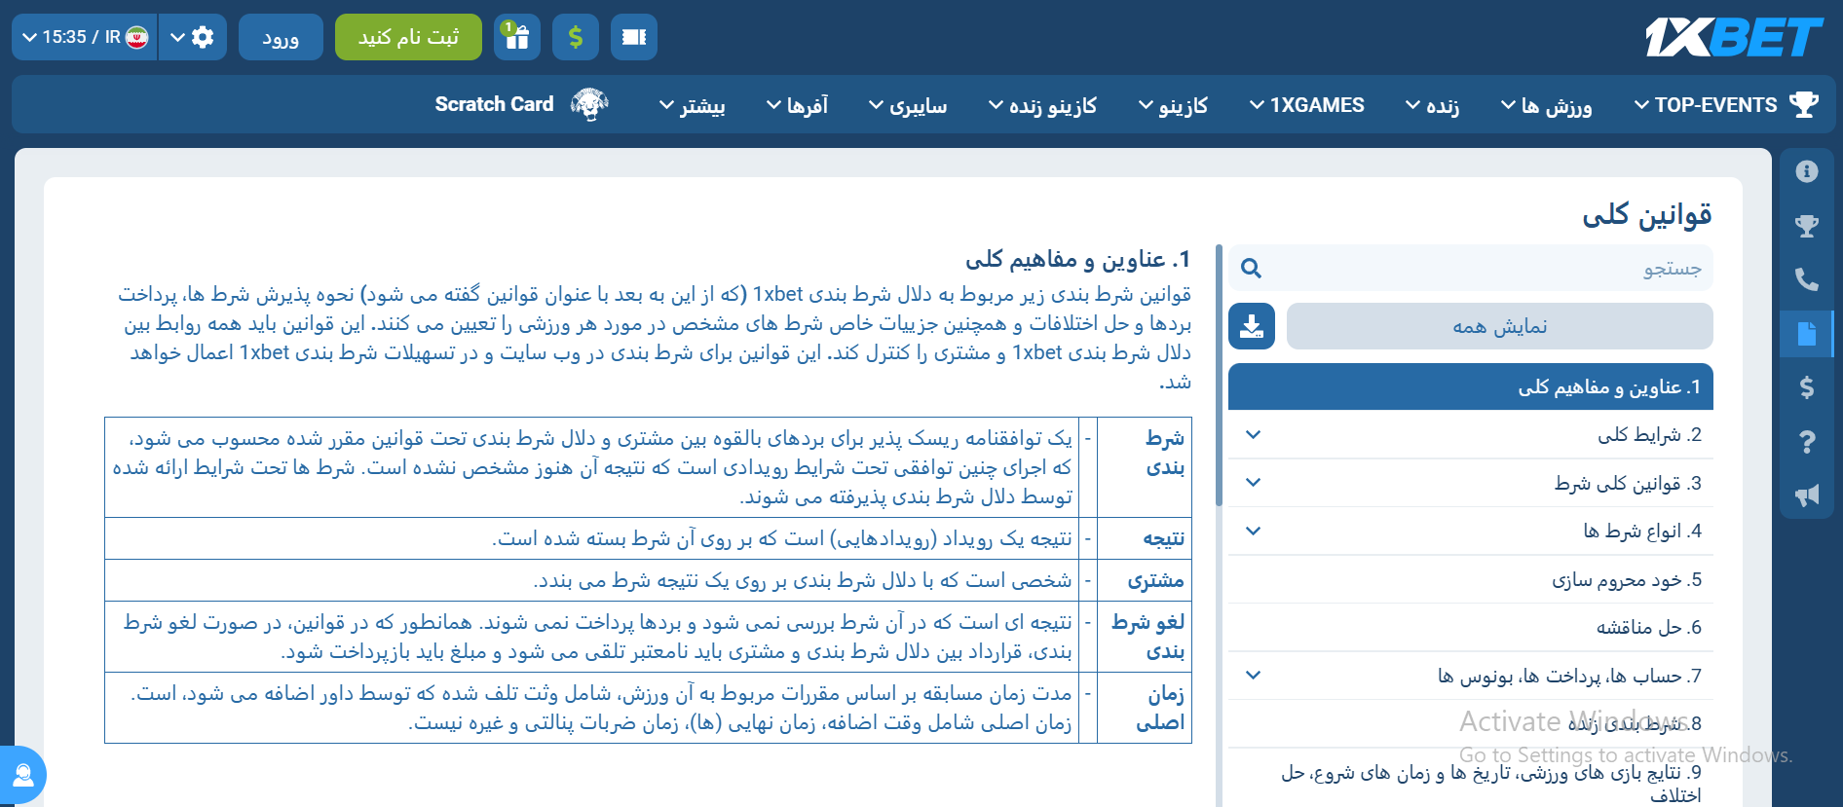Download the rules with download icon

(1252, 326)
